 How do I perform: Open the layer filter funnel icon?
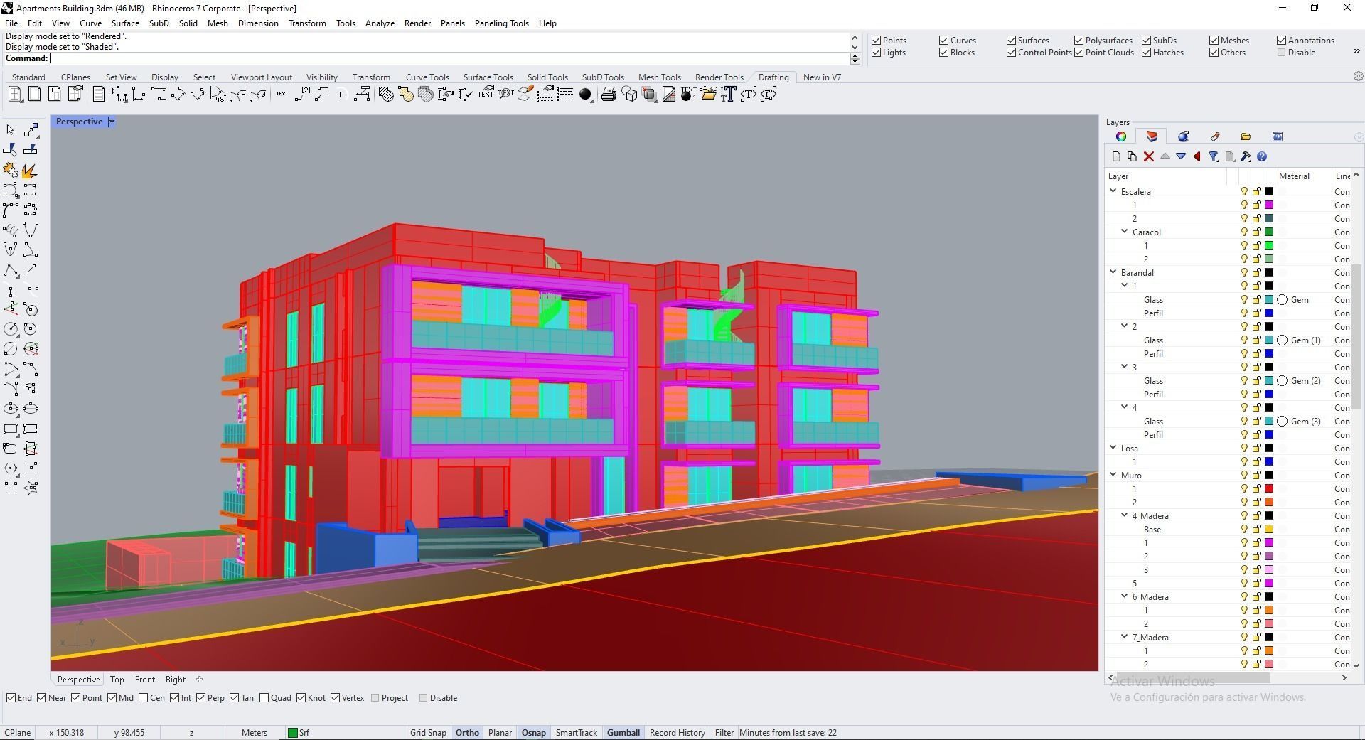tap(1214, 156)
